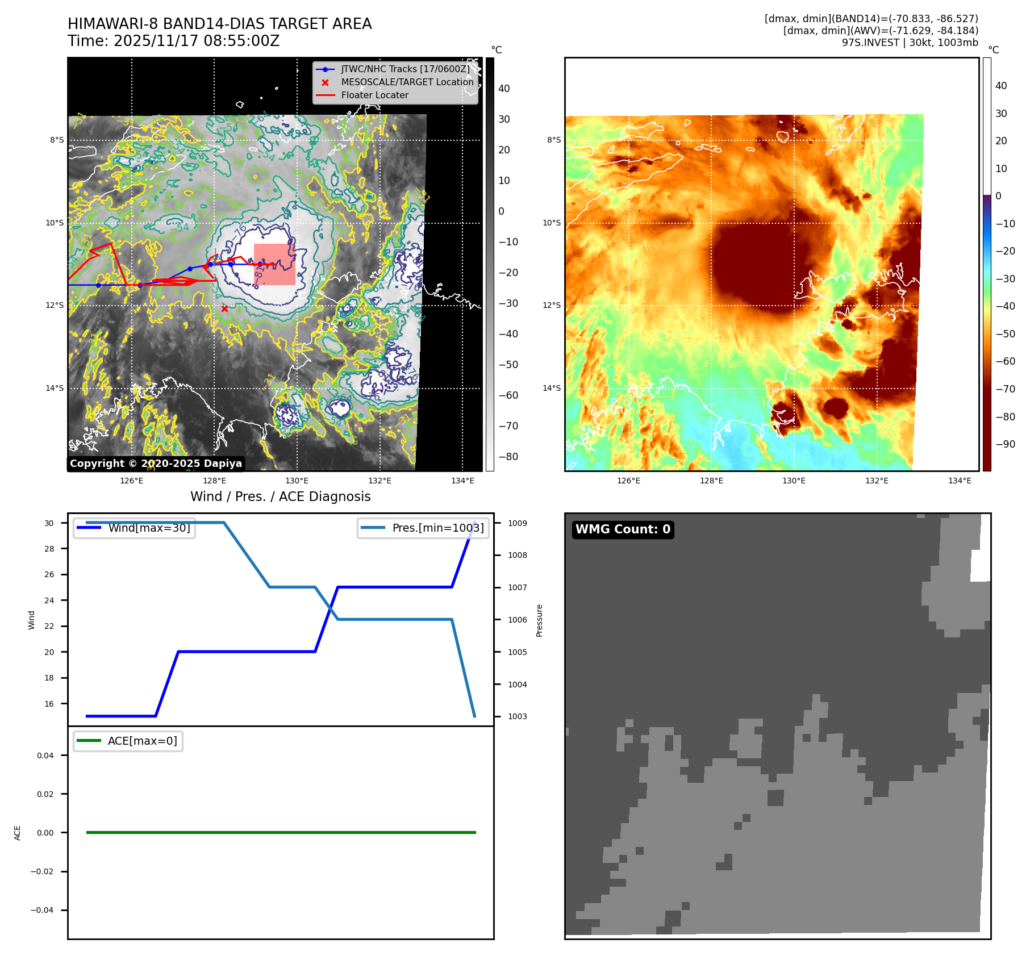Click the Dapiya copyright text on the map
Viewport: 1030px width, 960px height.
[156, 464]
